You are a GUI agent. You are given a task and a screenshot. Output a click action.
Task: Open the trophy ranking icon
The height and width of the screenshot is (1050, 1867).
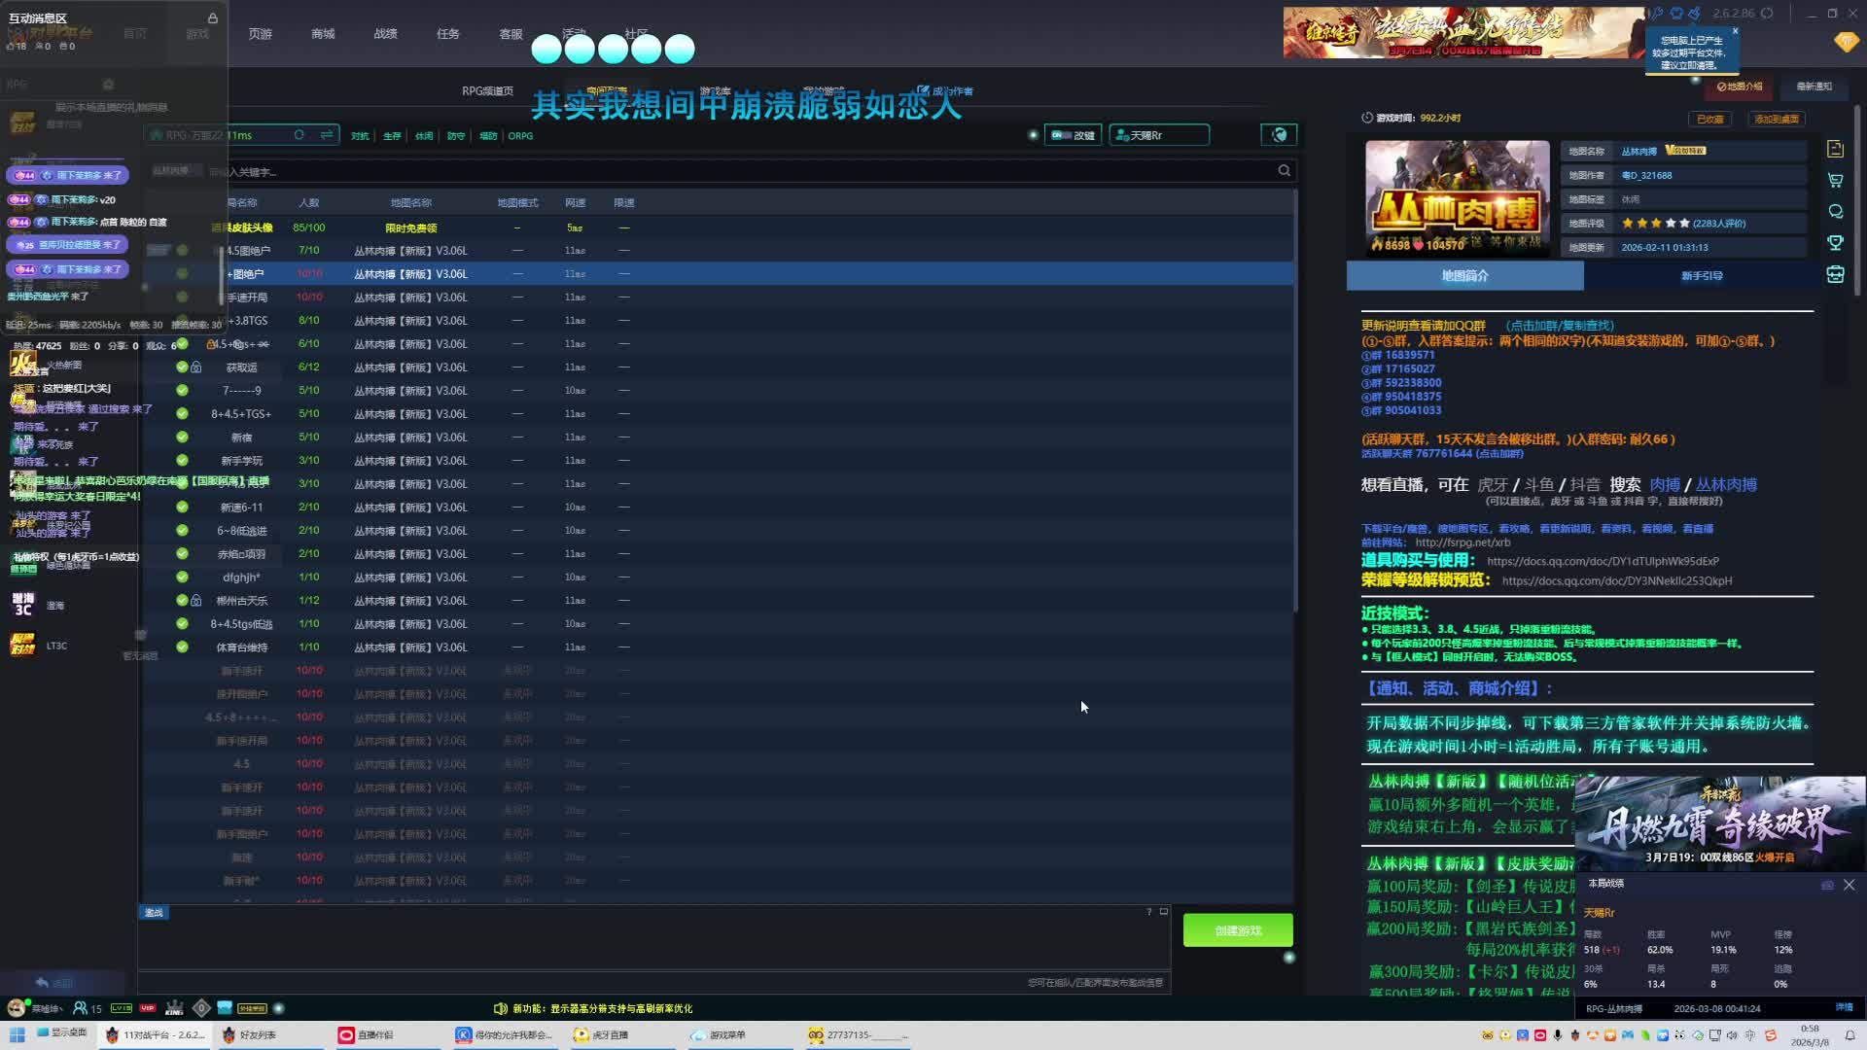click(x=1835, y=243)
